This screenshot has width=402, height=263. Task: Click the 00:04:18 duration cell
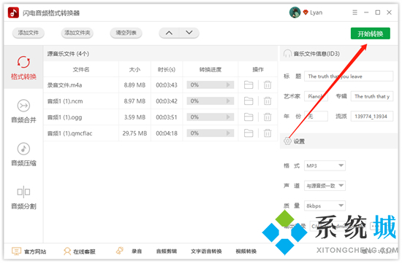(167, 133)
